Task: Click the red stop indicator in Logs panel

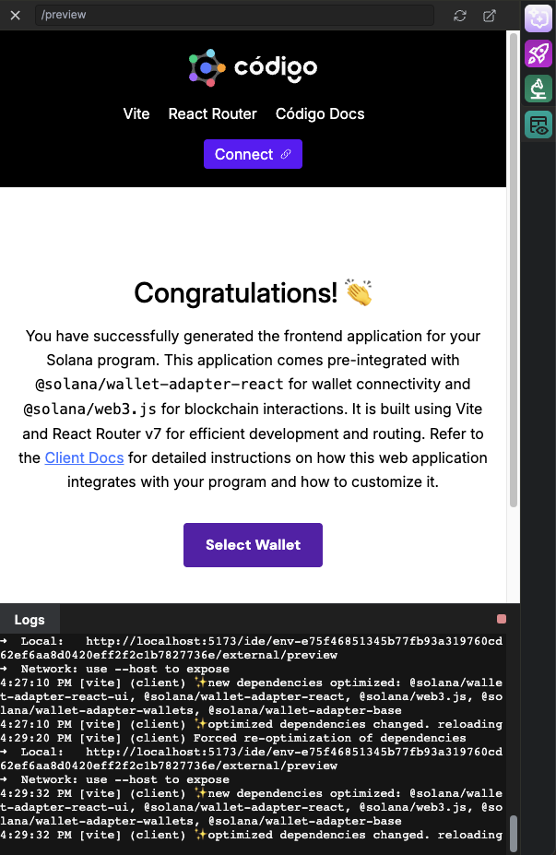Action: (501, 619)
